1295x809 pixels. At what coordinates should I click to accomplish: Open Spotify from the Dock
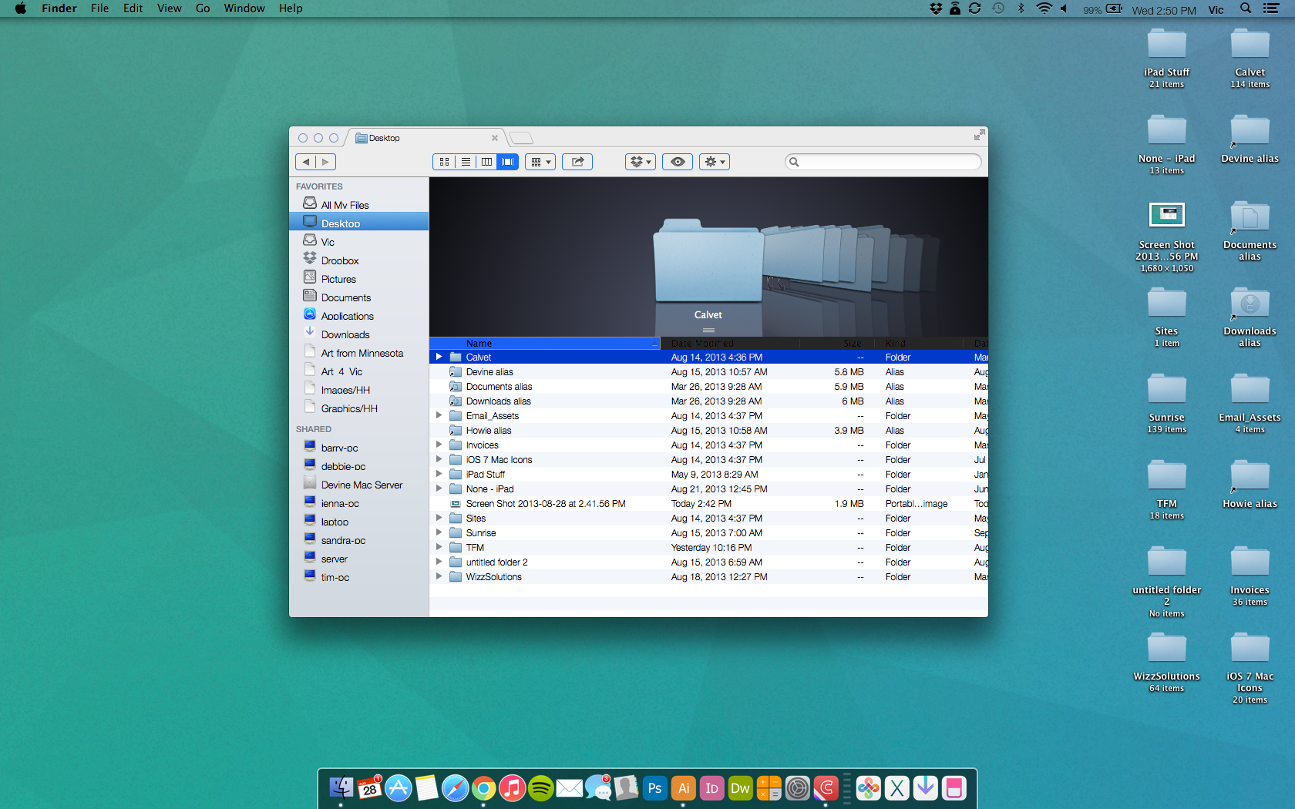click(x=541, y=788)
